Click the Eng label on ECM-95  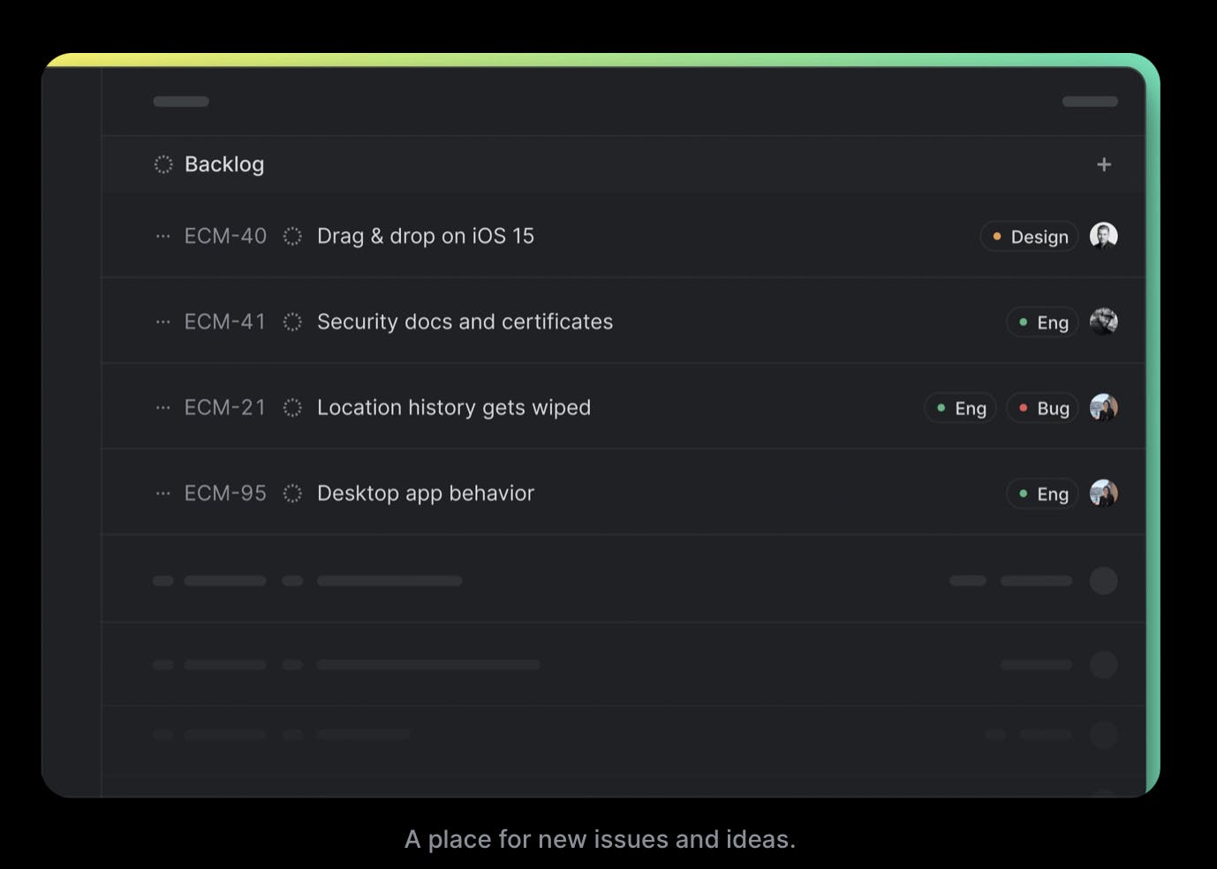1042,494
